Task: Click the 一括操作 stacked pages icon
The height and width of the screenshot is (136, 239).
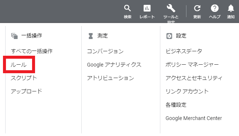Action: 15,36
